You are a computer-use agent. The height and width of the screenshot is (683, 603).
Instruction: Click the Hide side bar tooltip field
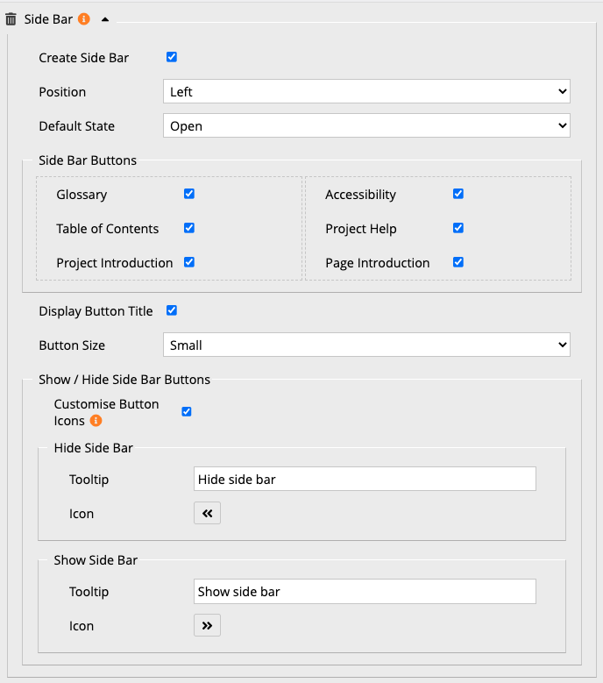(364, 479)
